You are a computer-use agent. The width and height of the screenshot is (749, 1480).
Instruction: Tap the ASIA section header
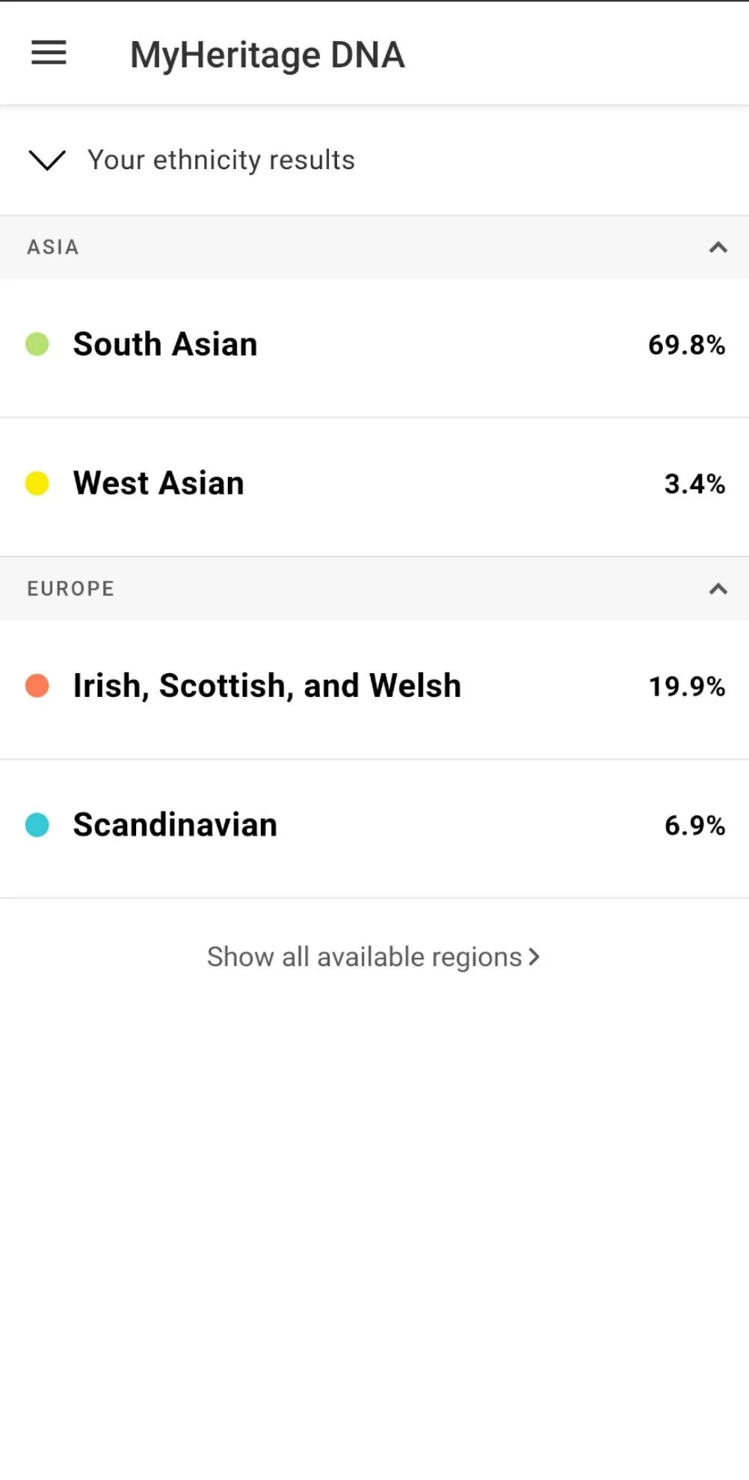coord(53,248)
